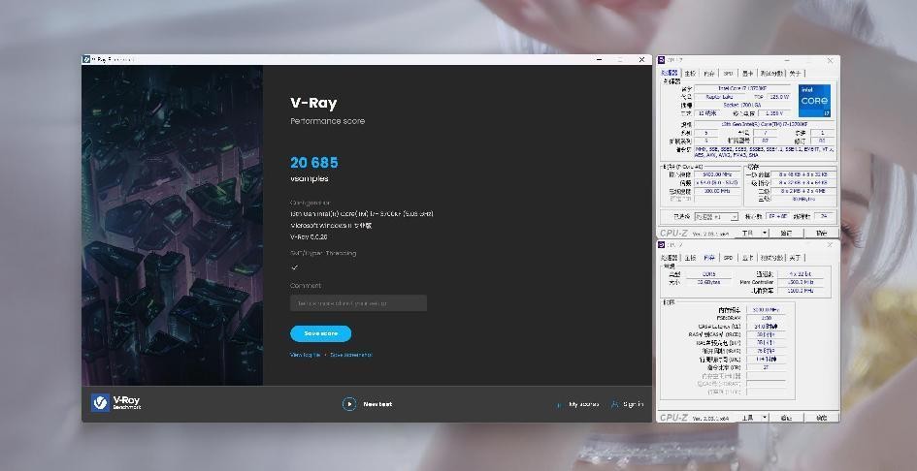Click the 20 685 score value
The width and height of the screenshot is (917, 471).
pos(314,163)
